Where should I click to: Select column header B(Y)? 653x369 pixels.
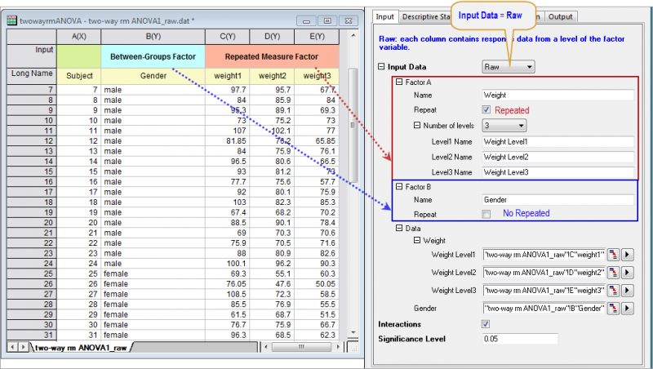153,37
